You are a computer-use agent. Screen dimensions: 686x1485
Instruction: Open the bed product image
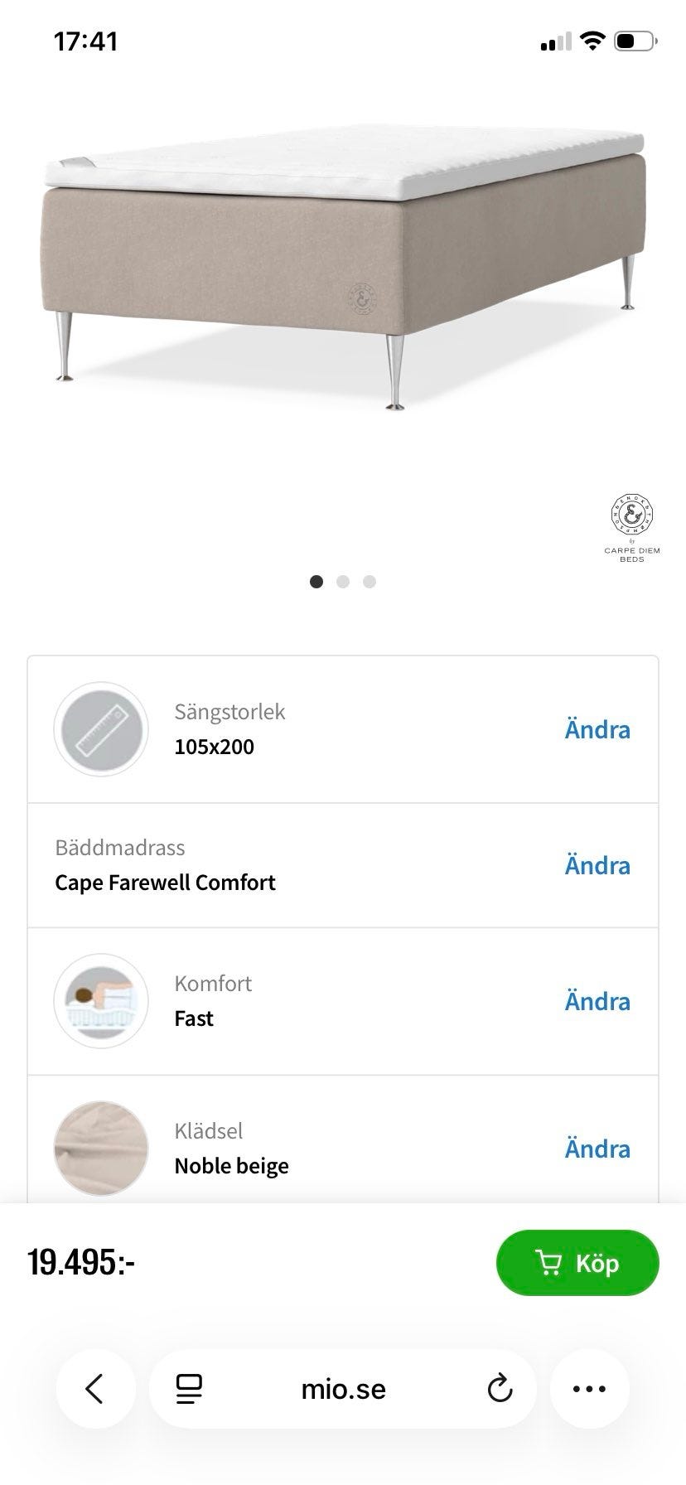[343, 265]
